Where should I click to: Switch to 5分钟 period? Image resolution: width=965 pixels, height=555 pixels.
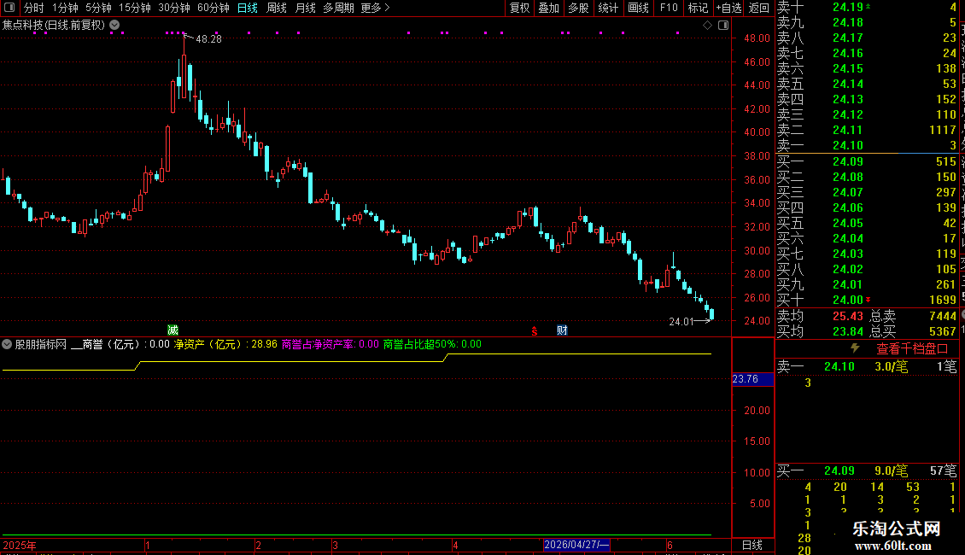tap(98, 8)
